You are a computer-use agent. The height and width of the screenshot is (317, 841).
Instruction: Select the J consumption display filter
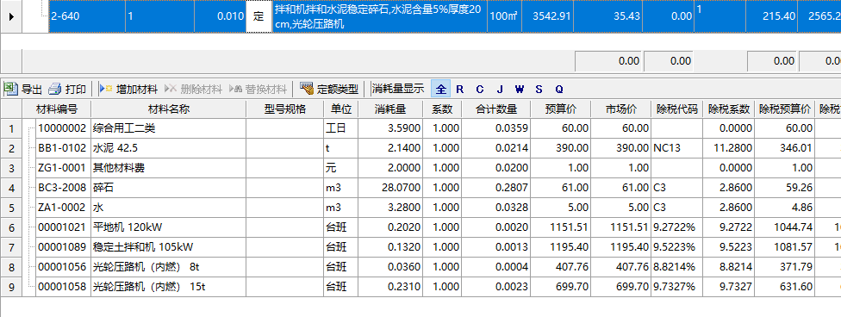tap(500, 89)
